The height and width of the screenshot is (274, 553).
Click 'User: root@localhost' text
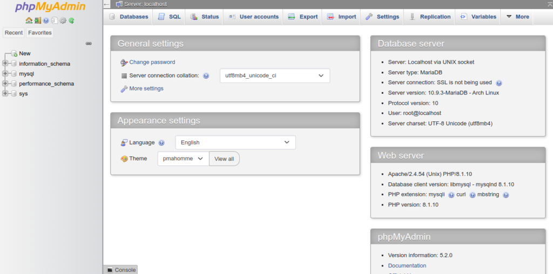[x=414, y=113]
